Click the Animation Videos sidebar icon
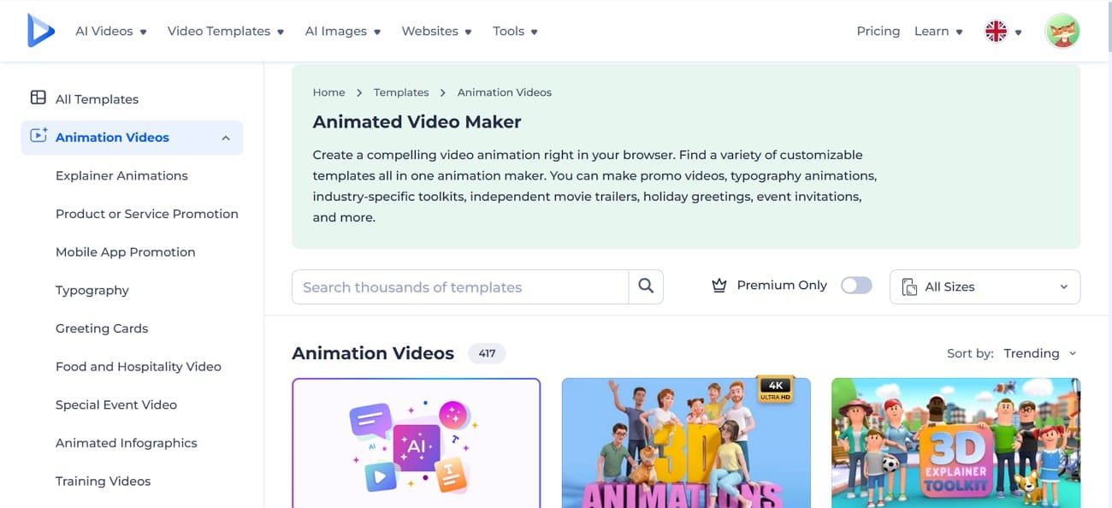Viewport: 1112px width, 508px height. (38, 137)
